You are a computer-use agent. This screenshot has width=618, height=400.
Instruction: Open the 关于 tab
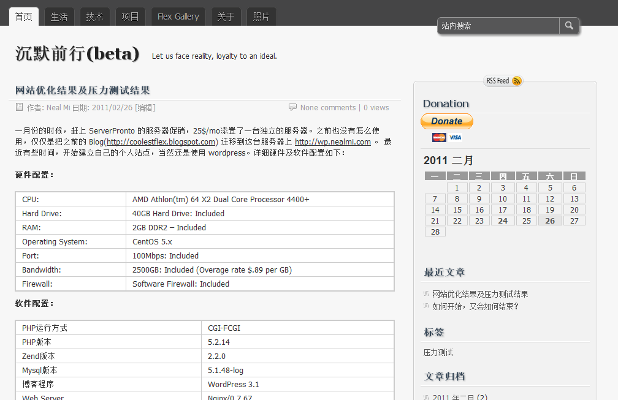click(226, 17)
